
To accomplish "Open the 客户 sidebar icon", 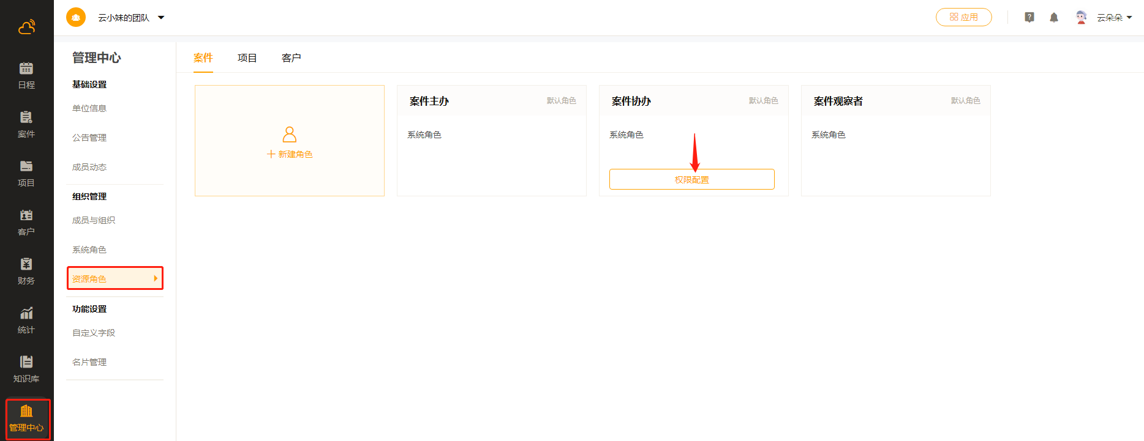I will coord(26,222).
